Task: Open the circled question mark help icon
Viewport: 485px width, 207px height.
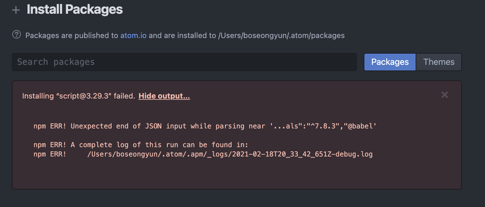Action: click(x=16, y=35)
